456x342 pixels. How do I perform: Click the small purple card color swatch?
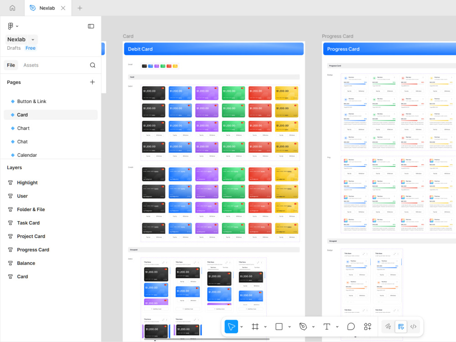point(157,66)
